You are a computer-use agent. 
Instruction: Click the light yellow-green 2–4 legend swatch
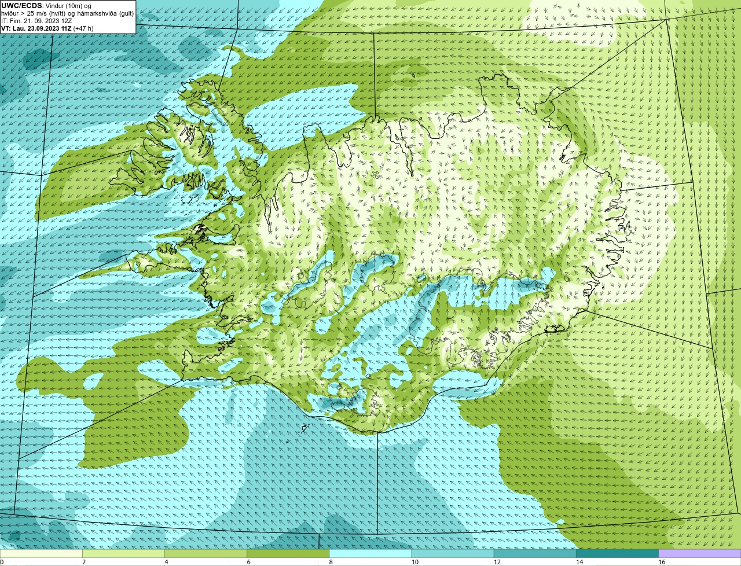click(x=123, y=553)
